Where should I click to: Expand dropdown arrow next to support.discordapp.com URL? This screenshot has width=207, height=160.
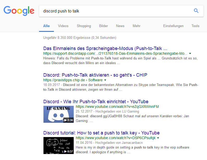[x=190, y=53]
